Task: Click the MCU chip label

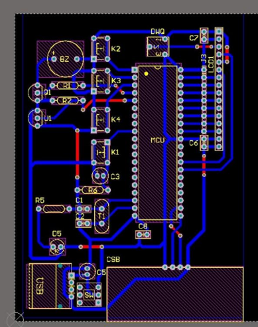Action: (158, 140)
